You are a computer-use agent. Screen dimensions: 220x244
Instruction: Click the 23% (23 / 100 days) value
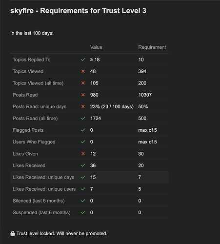click(112, 106)
